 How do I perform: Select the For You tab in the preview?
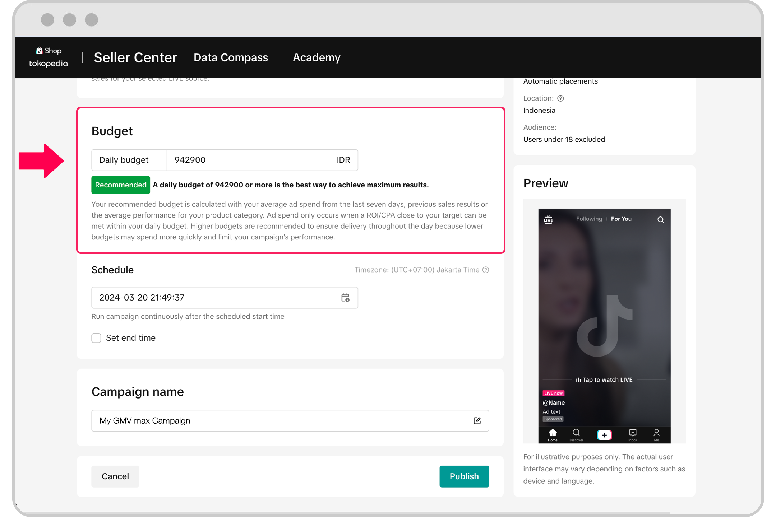pos(621,219)
